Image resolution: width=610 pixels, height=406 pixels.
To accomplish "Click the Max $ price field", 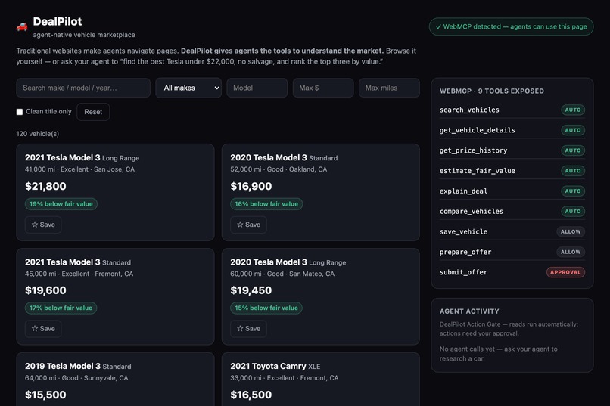I will pos(323,88).
